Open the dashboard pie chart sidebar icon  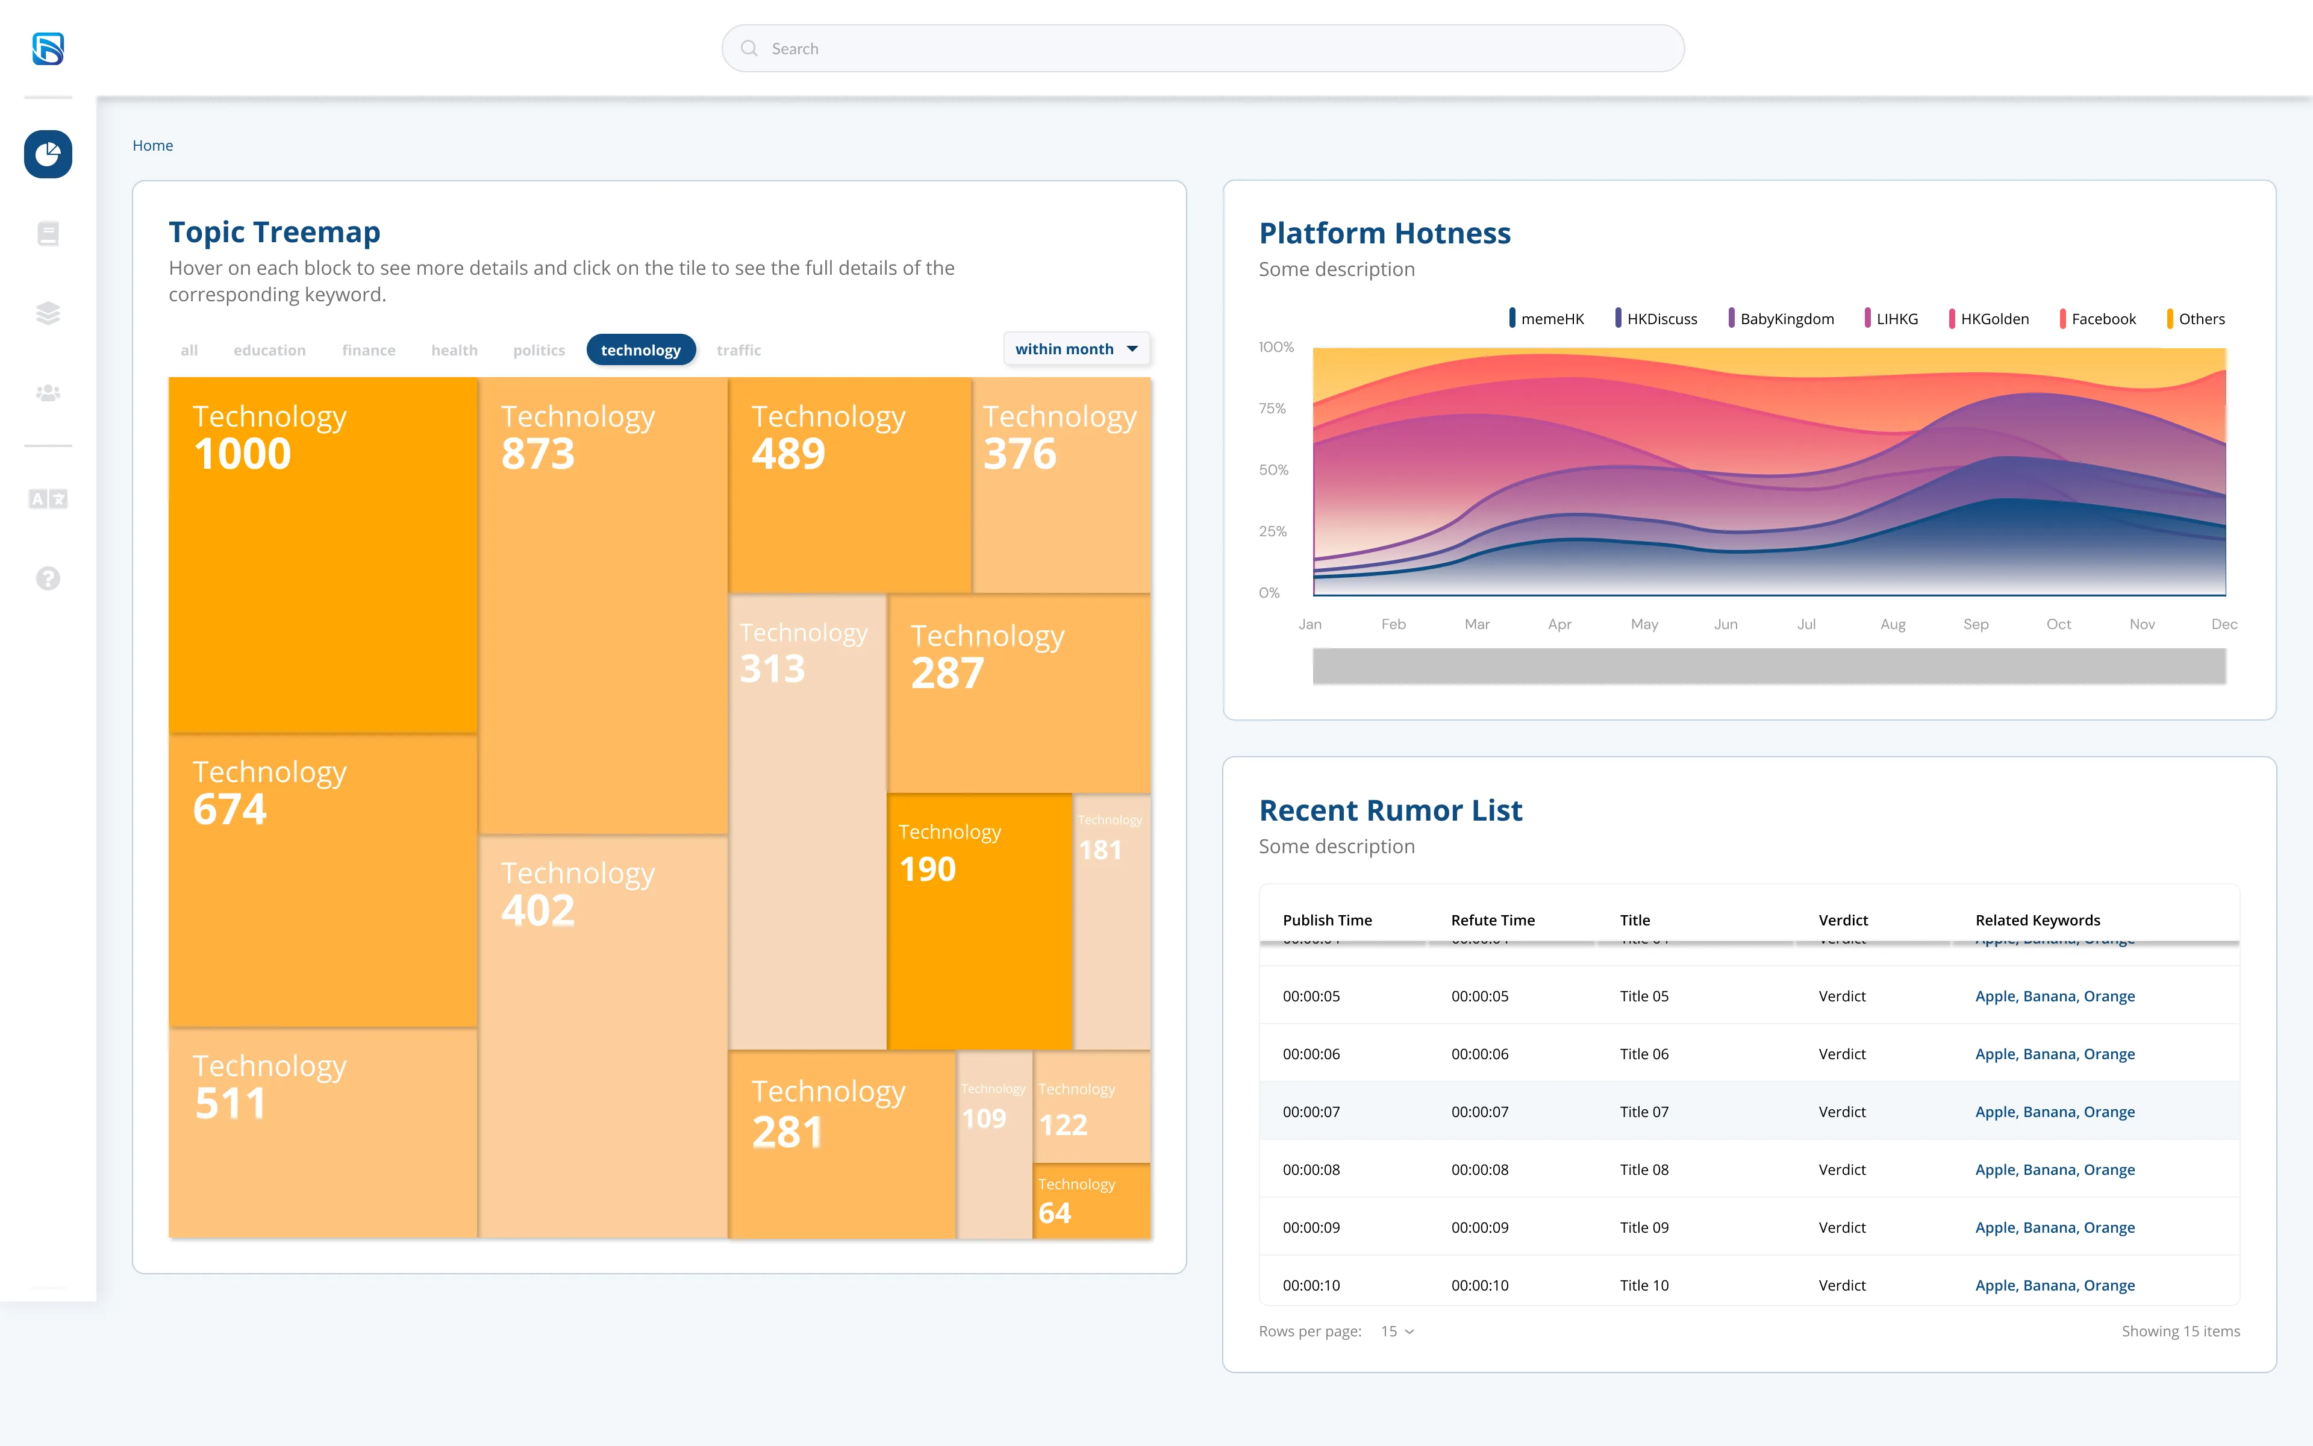point(48,154)
